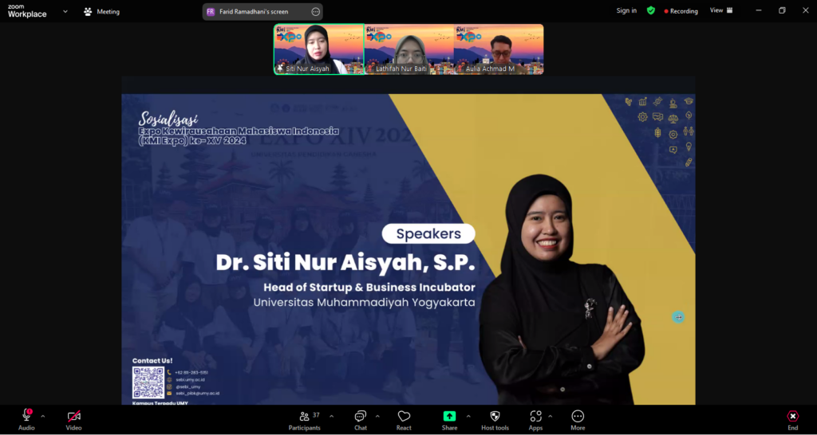Screen dimensions: 817x435
Task: Click the green Share screen button
Action: 450,420
